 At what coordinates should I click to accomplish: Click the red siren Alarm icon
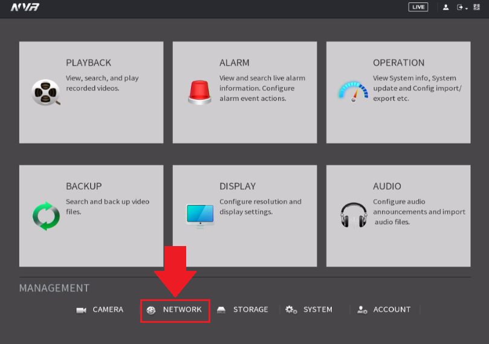[x=199, y=92]
